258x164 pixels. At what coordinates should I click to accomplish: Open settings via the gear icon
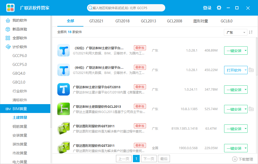click(x=219, y=8)
